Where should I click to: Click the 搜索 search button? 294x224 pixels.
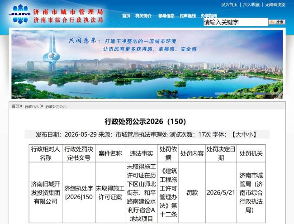pyautogui.click(x=277, y=22)
